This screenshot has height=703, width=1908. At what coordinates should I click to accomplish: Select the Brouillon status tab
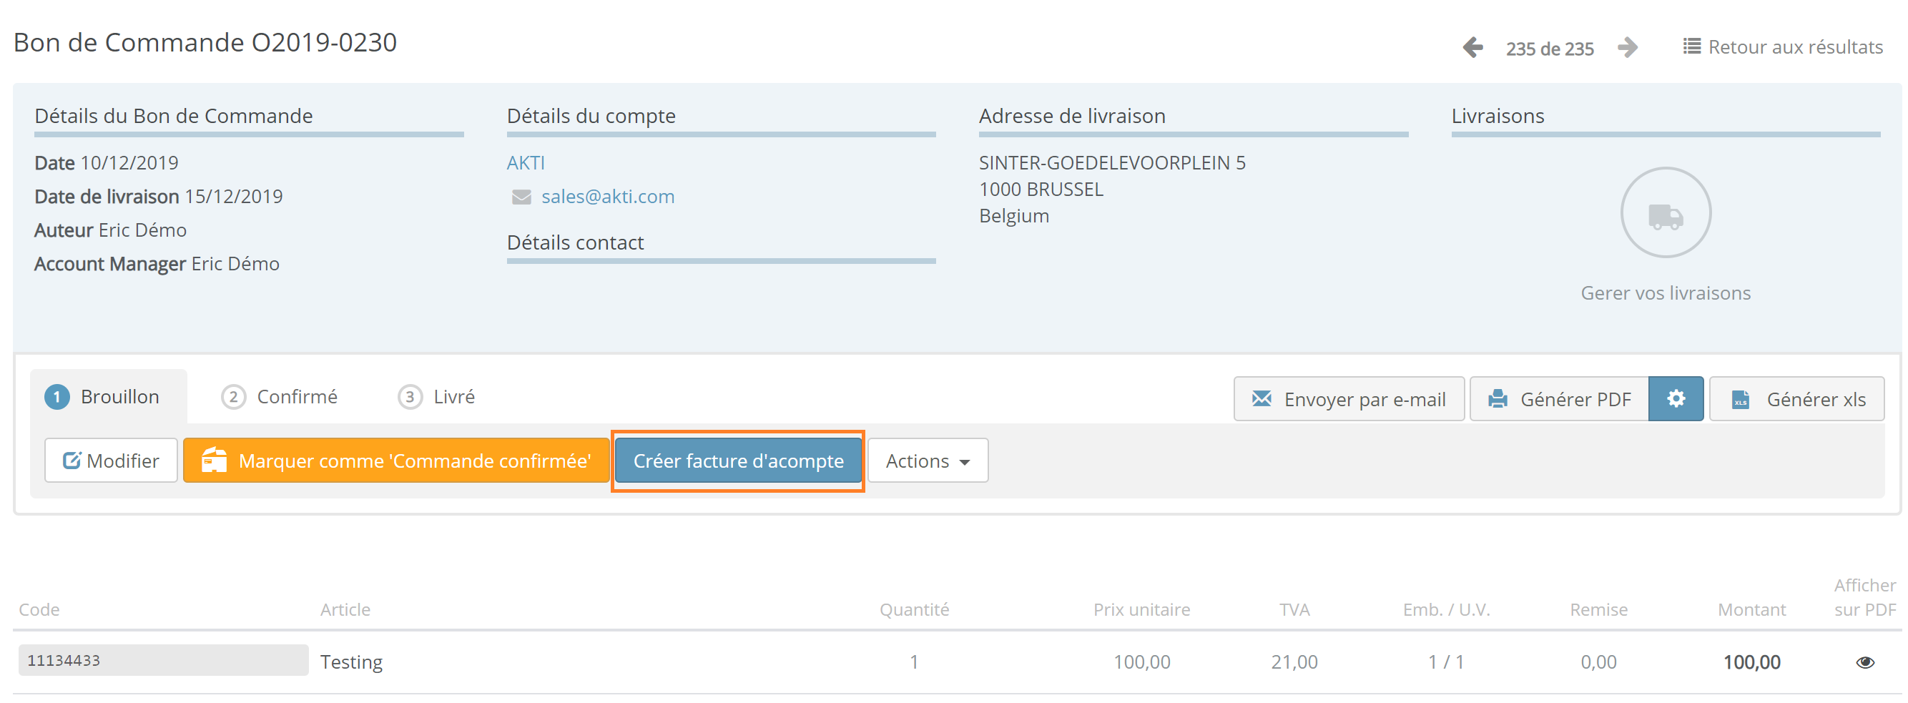point(108,397)
